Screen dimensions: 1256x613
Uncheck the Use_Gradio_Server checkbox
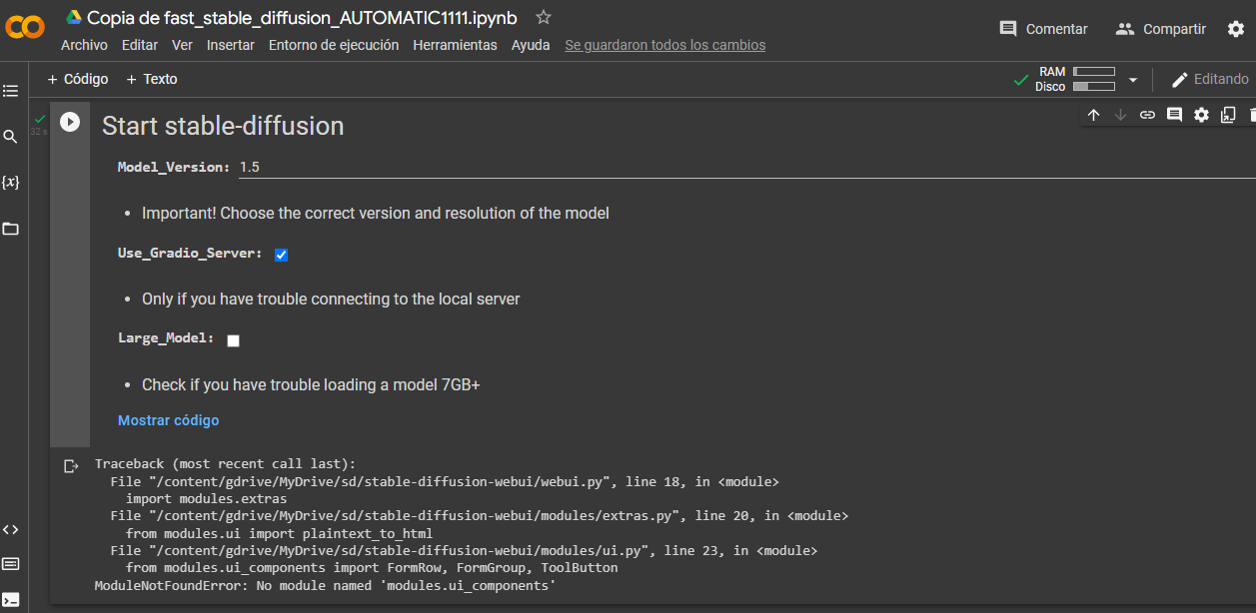tap(281, 255)
